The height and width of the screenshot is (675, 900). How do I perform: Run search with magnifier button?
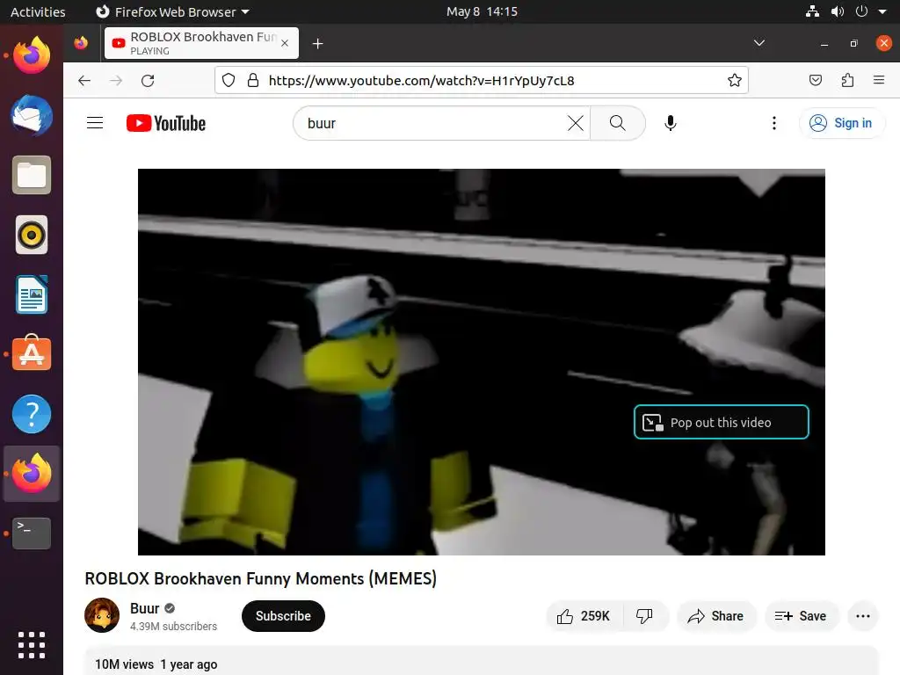pos(618,123)
